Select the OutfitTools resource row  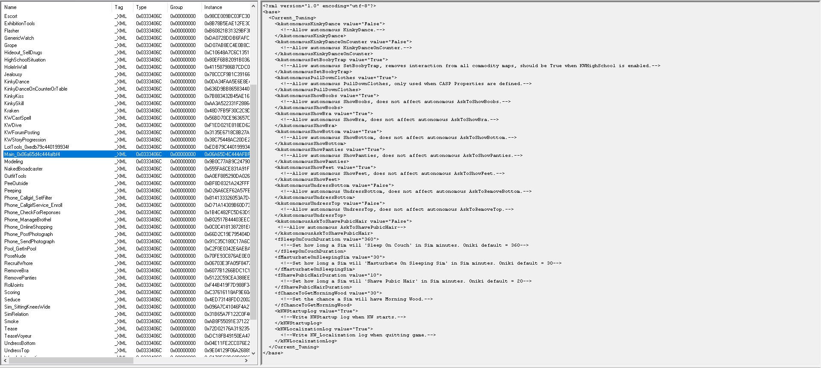pyautogui.click(x=127, y=176)
